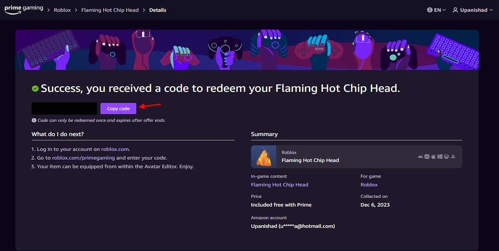499x251 pixels.
Task: Expand the chevron next to the username
Action: 490,10
